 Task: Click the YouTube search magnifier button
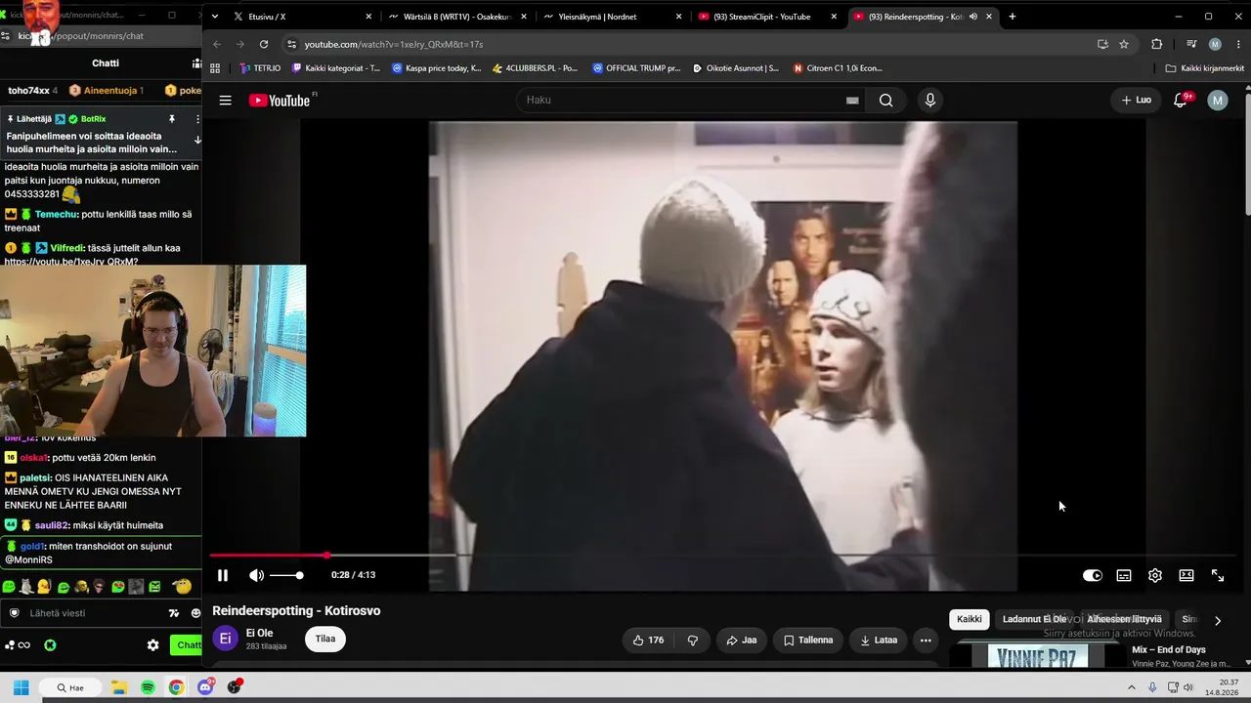(885, 100)
